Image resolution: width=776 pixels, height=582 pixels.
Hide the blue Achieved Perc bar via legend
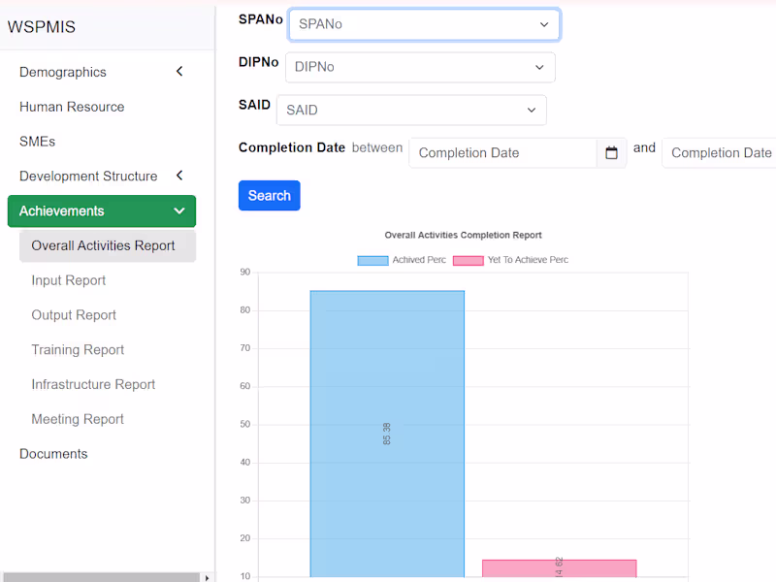(x=372, y=260)
